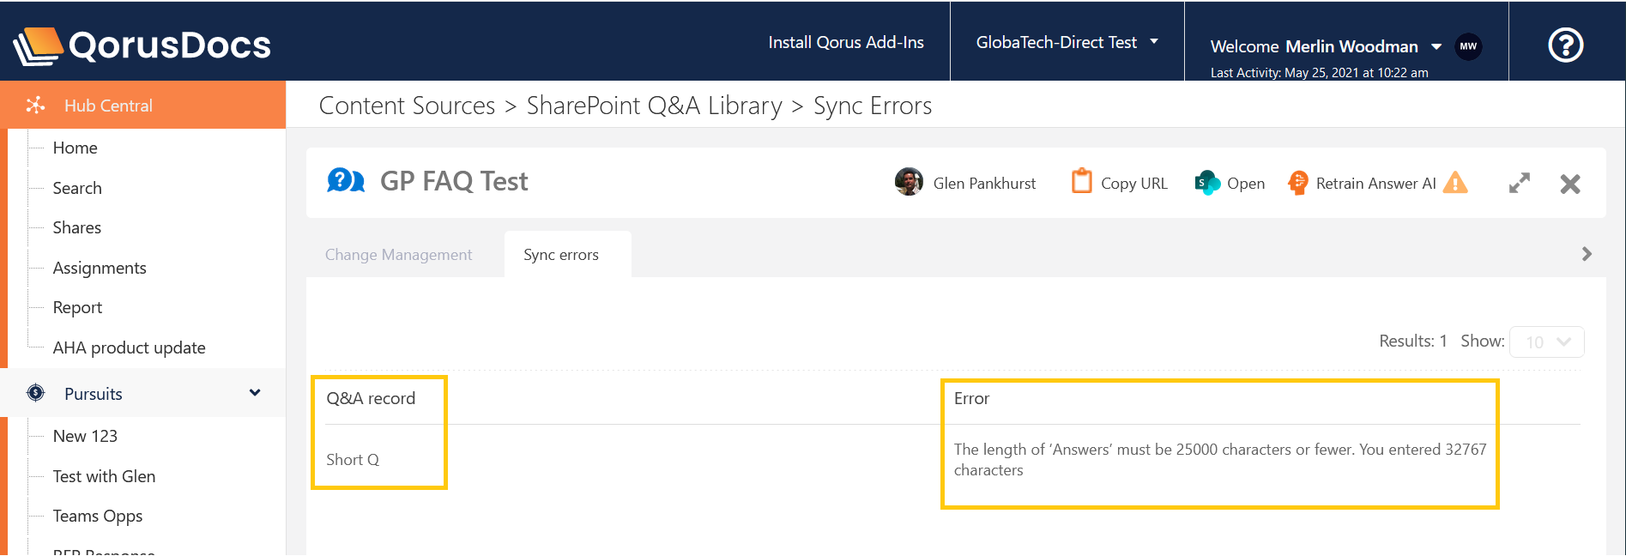Select the Sync errors tab

[561, 255]
